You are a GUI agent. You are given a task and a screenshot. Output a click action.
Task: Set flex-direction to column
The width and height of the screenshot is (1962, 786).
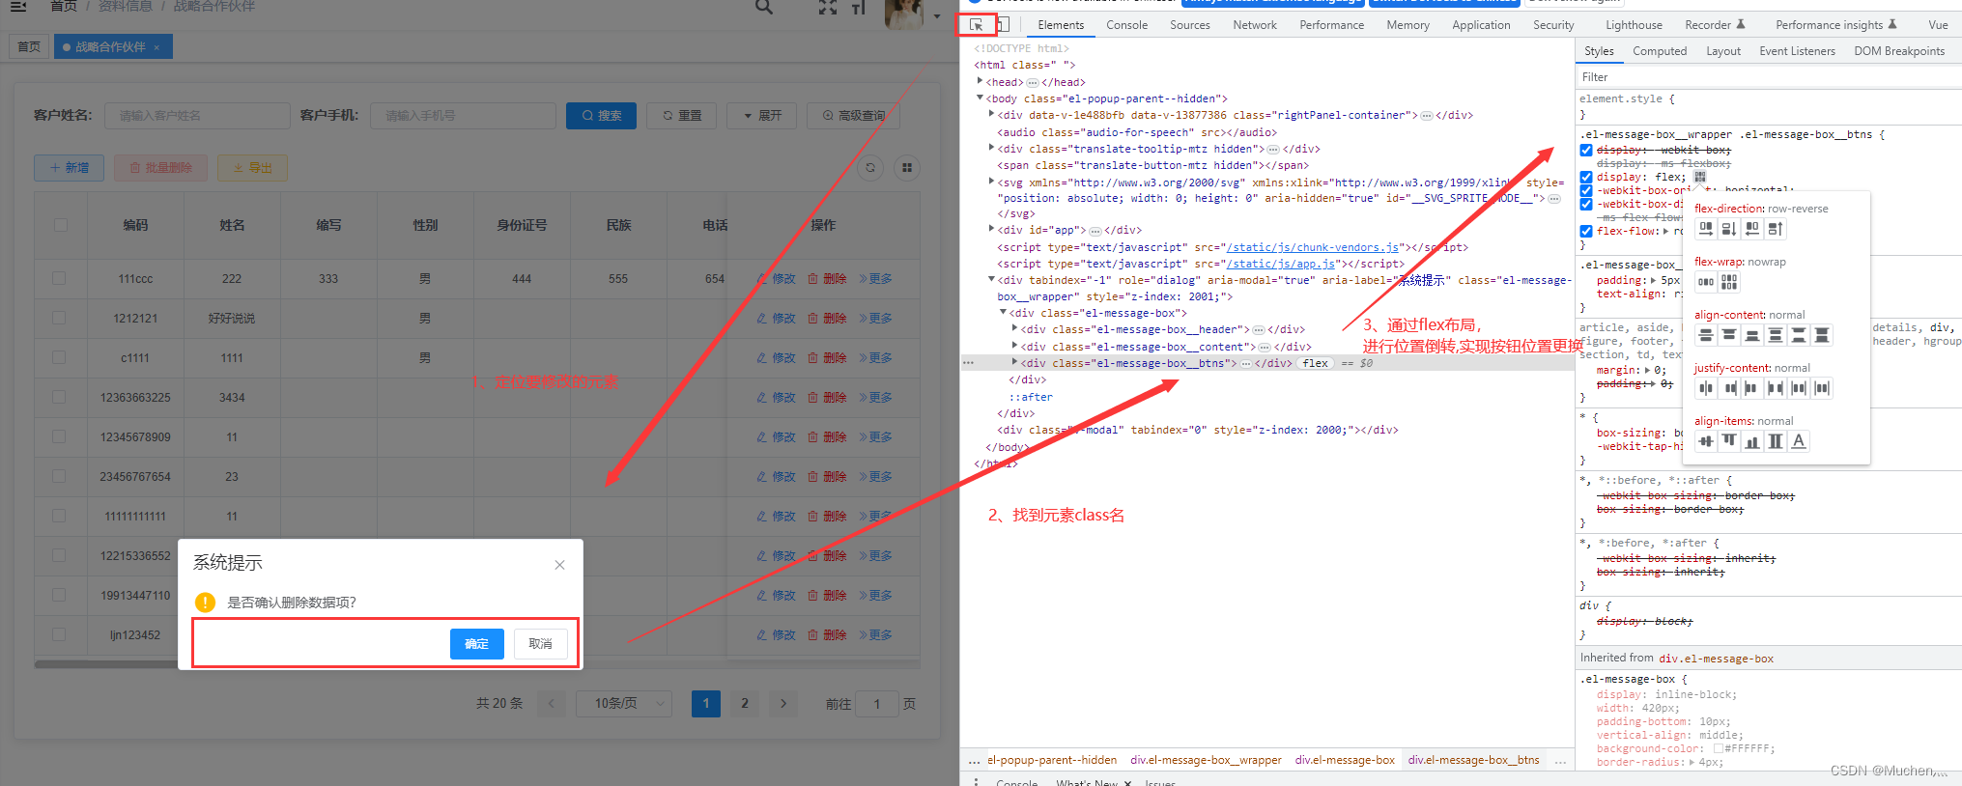1729,229
